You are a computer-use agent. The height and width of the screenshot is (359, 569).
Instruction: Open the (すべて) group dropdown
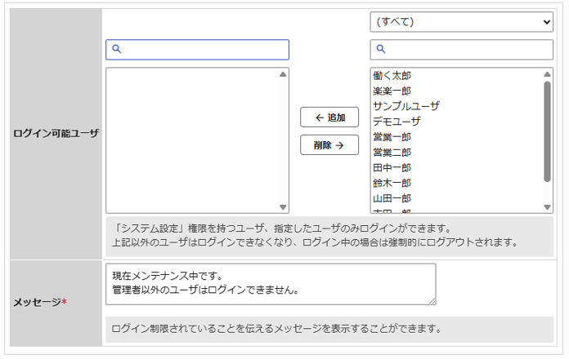pyautogui.click(x=462, y=22)
